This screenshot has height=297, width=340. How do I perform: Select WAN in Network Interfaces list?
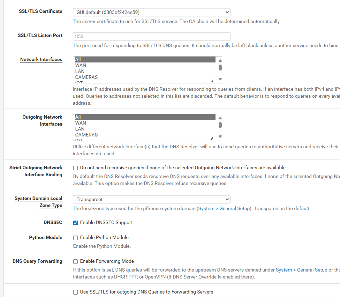pyautogui.click(x=81, y=65)
